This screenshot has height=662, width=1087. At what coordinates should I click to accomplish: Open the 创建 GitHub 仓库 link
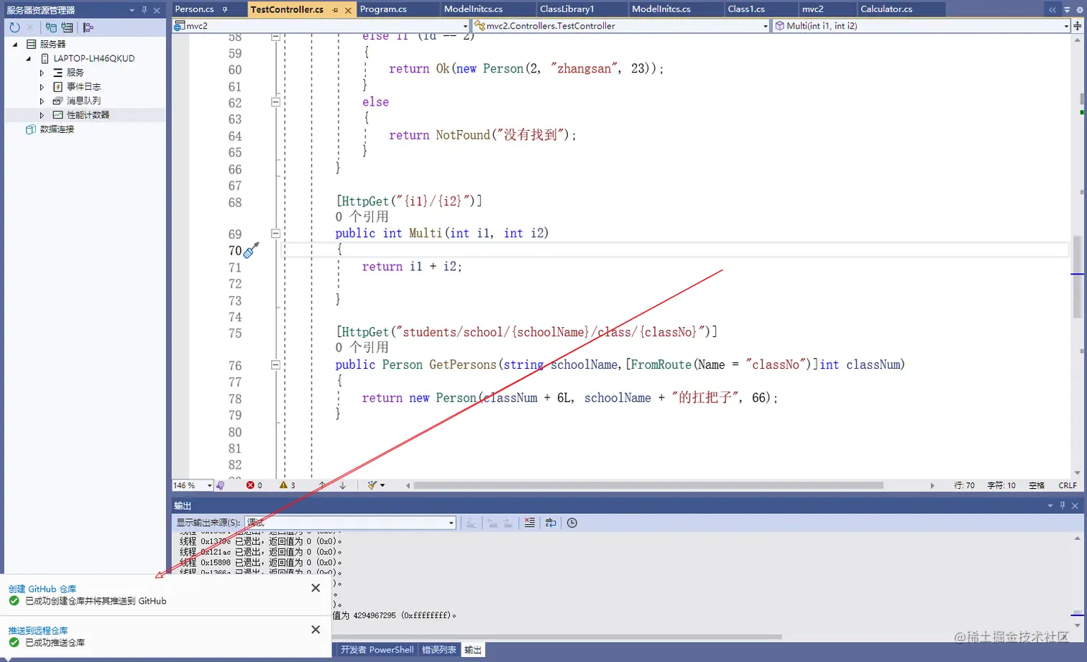(42, 589)
